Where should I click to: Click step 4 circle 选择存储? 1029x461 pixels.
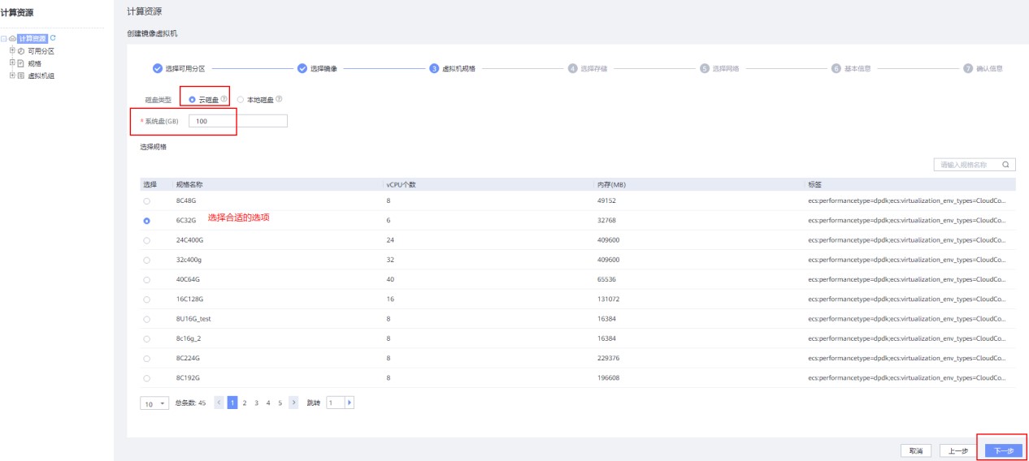click(x=573, y=68)
